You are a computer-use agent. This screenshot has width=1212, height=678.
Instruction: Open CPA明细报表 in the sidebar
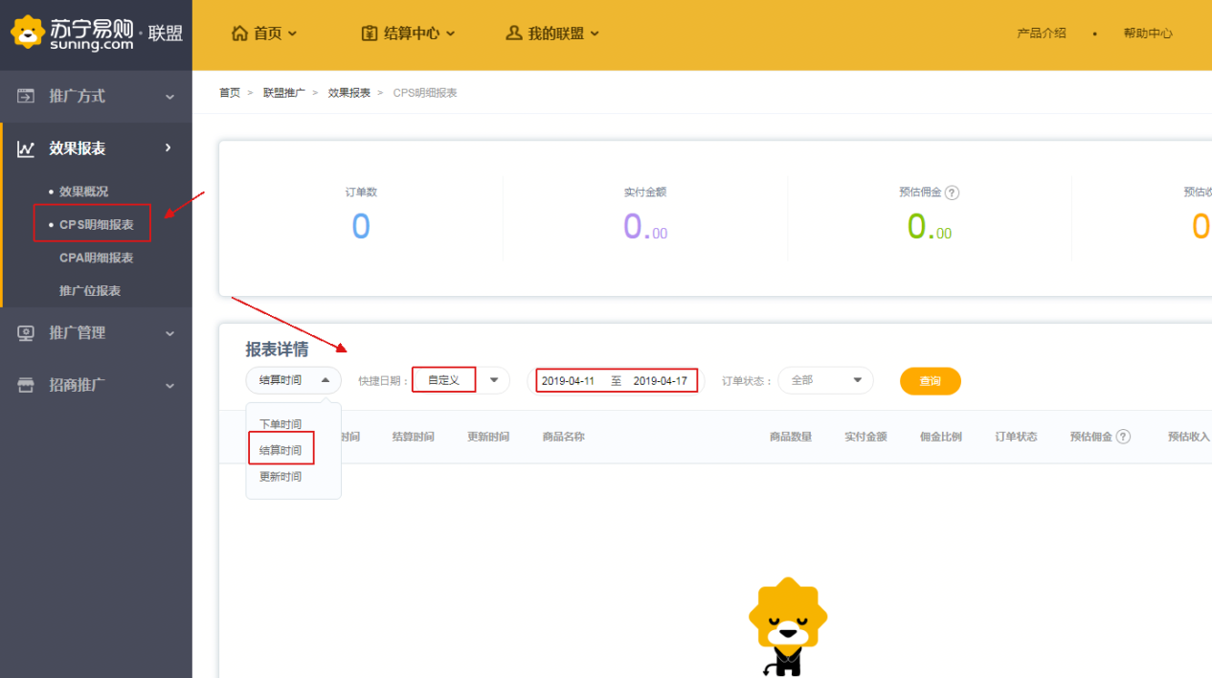pos(96,258)
